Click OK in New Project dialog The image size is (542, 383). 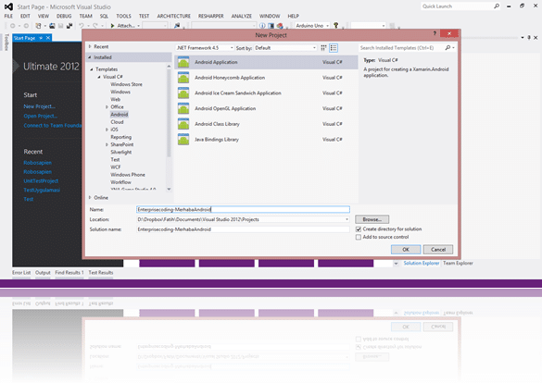click(406, 250)
